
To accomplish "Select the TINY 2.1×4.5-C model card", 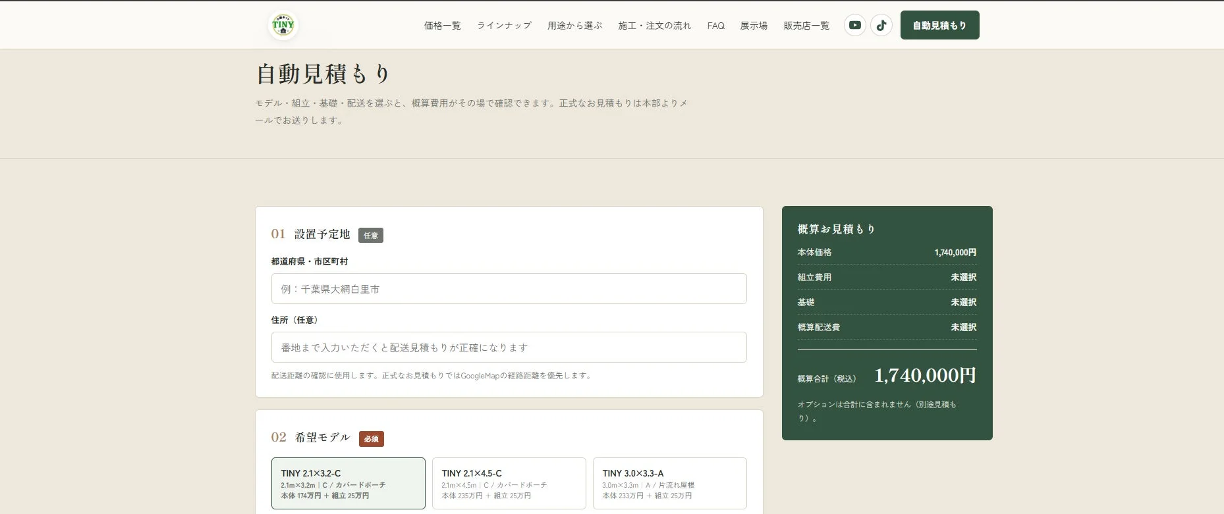I will (509, 483).
